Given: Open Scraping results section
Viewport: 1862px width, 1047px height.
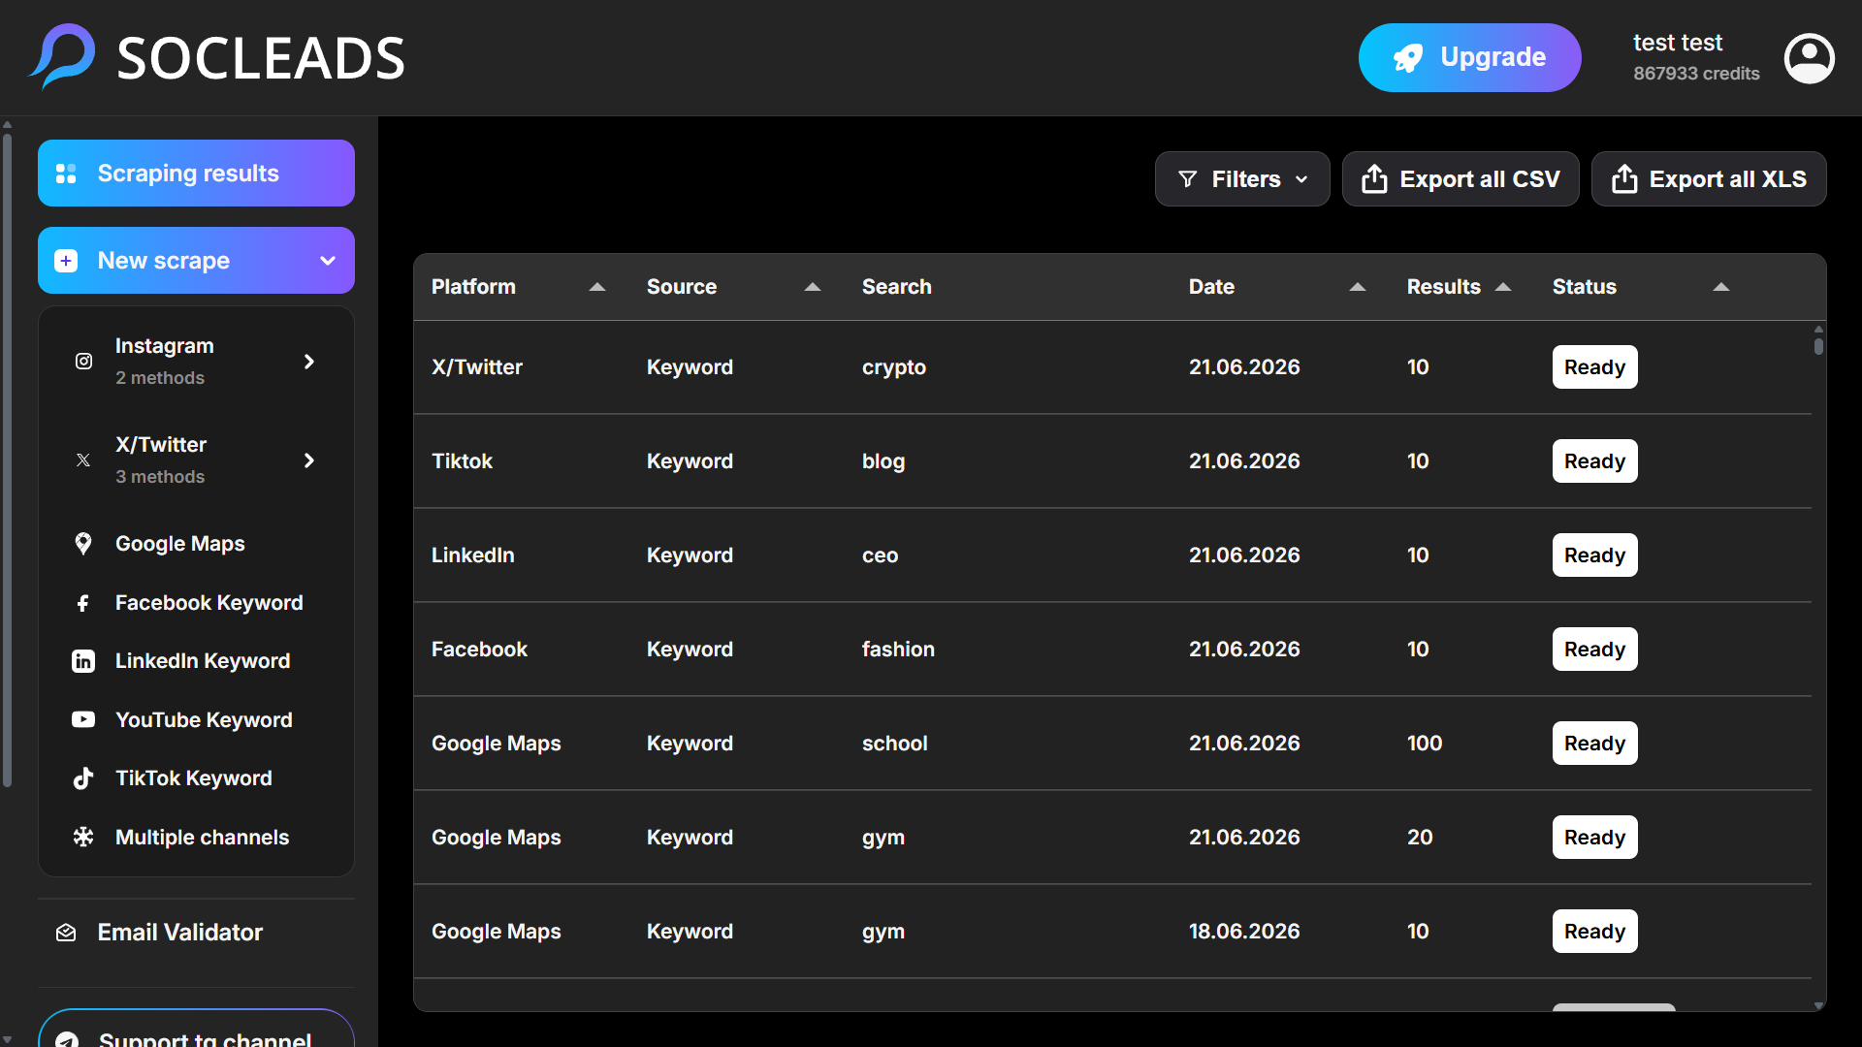Looking at the screenshot, I should click(x=196, y=174).
